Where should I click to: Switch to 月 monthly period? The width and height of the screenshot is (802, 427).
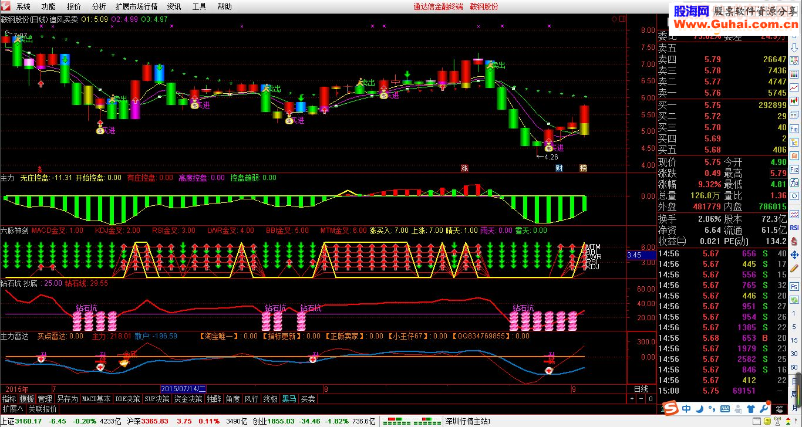pos(794,408)
